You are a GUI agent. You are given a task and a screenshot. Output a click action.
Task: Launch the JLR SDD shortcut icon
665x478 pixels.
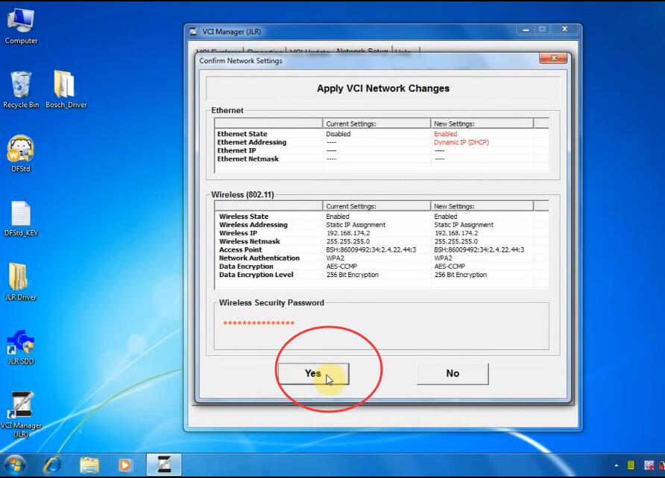(21, 347)
